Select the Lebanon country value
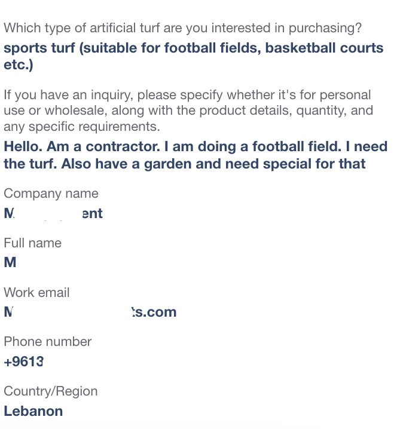The width and height of the screenshot is (403, 429). [33, 411]
